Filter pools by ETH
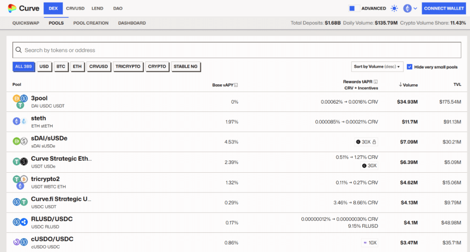This screenshot has width=470, height=252. 77,66
